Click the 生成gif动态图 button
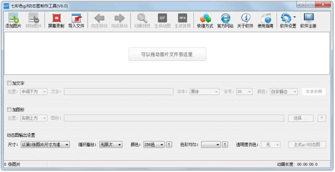335x172 pixels. pyautogui.click(x=307, y=145)
